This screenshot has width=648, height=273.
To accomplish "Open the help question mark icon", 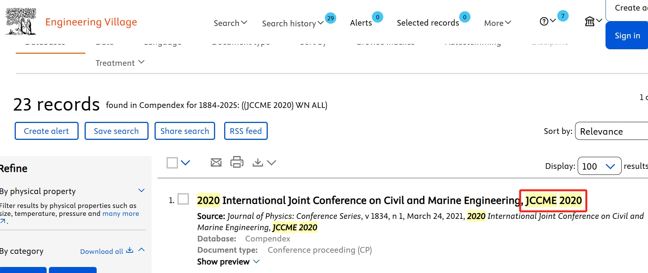I will point(544,21).
